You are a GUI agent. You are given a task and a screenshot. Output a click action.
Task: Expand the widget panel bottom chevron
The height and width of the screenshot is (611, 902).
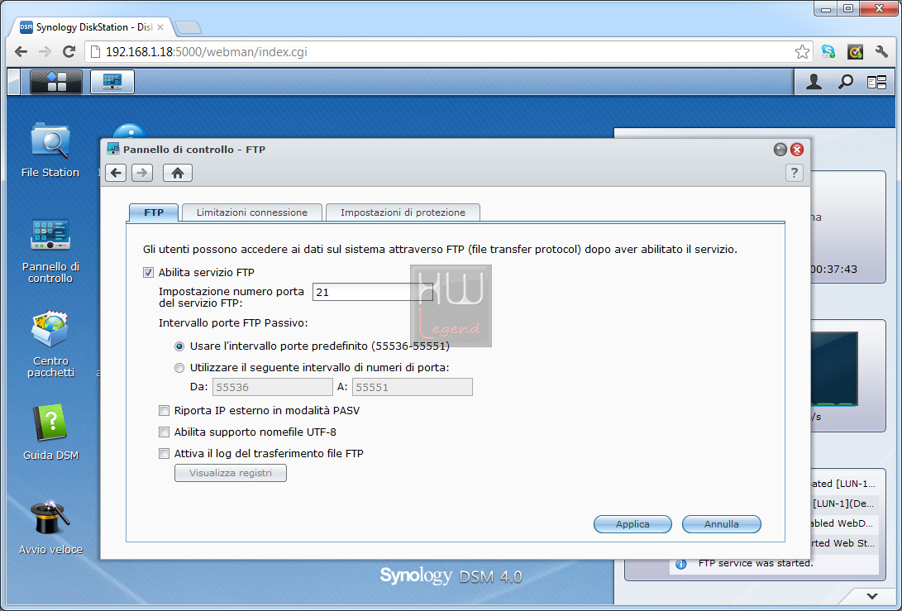pos(872,596)
